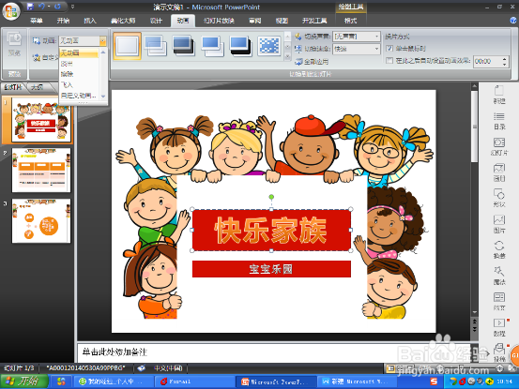Select slide 1 thumbnail in slide pane
The image size is (519, 389).
(41, 120)
